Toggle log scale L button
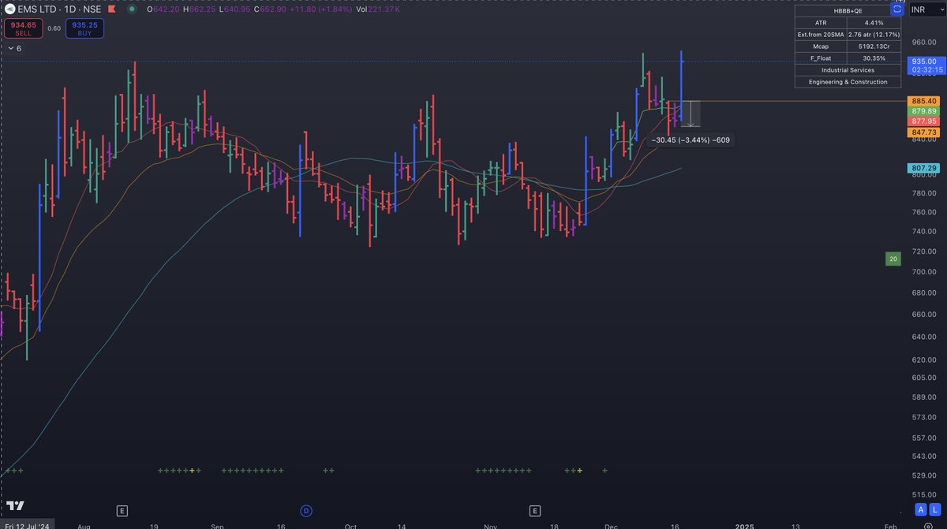This screenshot has height=529, width=947. [x=934, y=509]
